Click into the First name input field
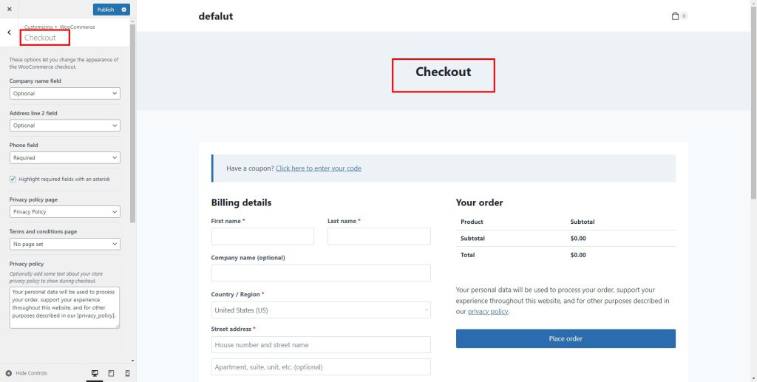The width and height of the screenshot is (757, 382). click(262, 236)
